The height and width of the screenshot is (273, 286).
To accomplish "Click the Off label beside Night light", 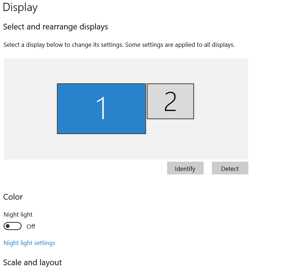I will [x=31, y=226].
